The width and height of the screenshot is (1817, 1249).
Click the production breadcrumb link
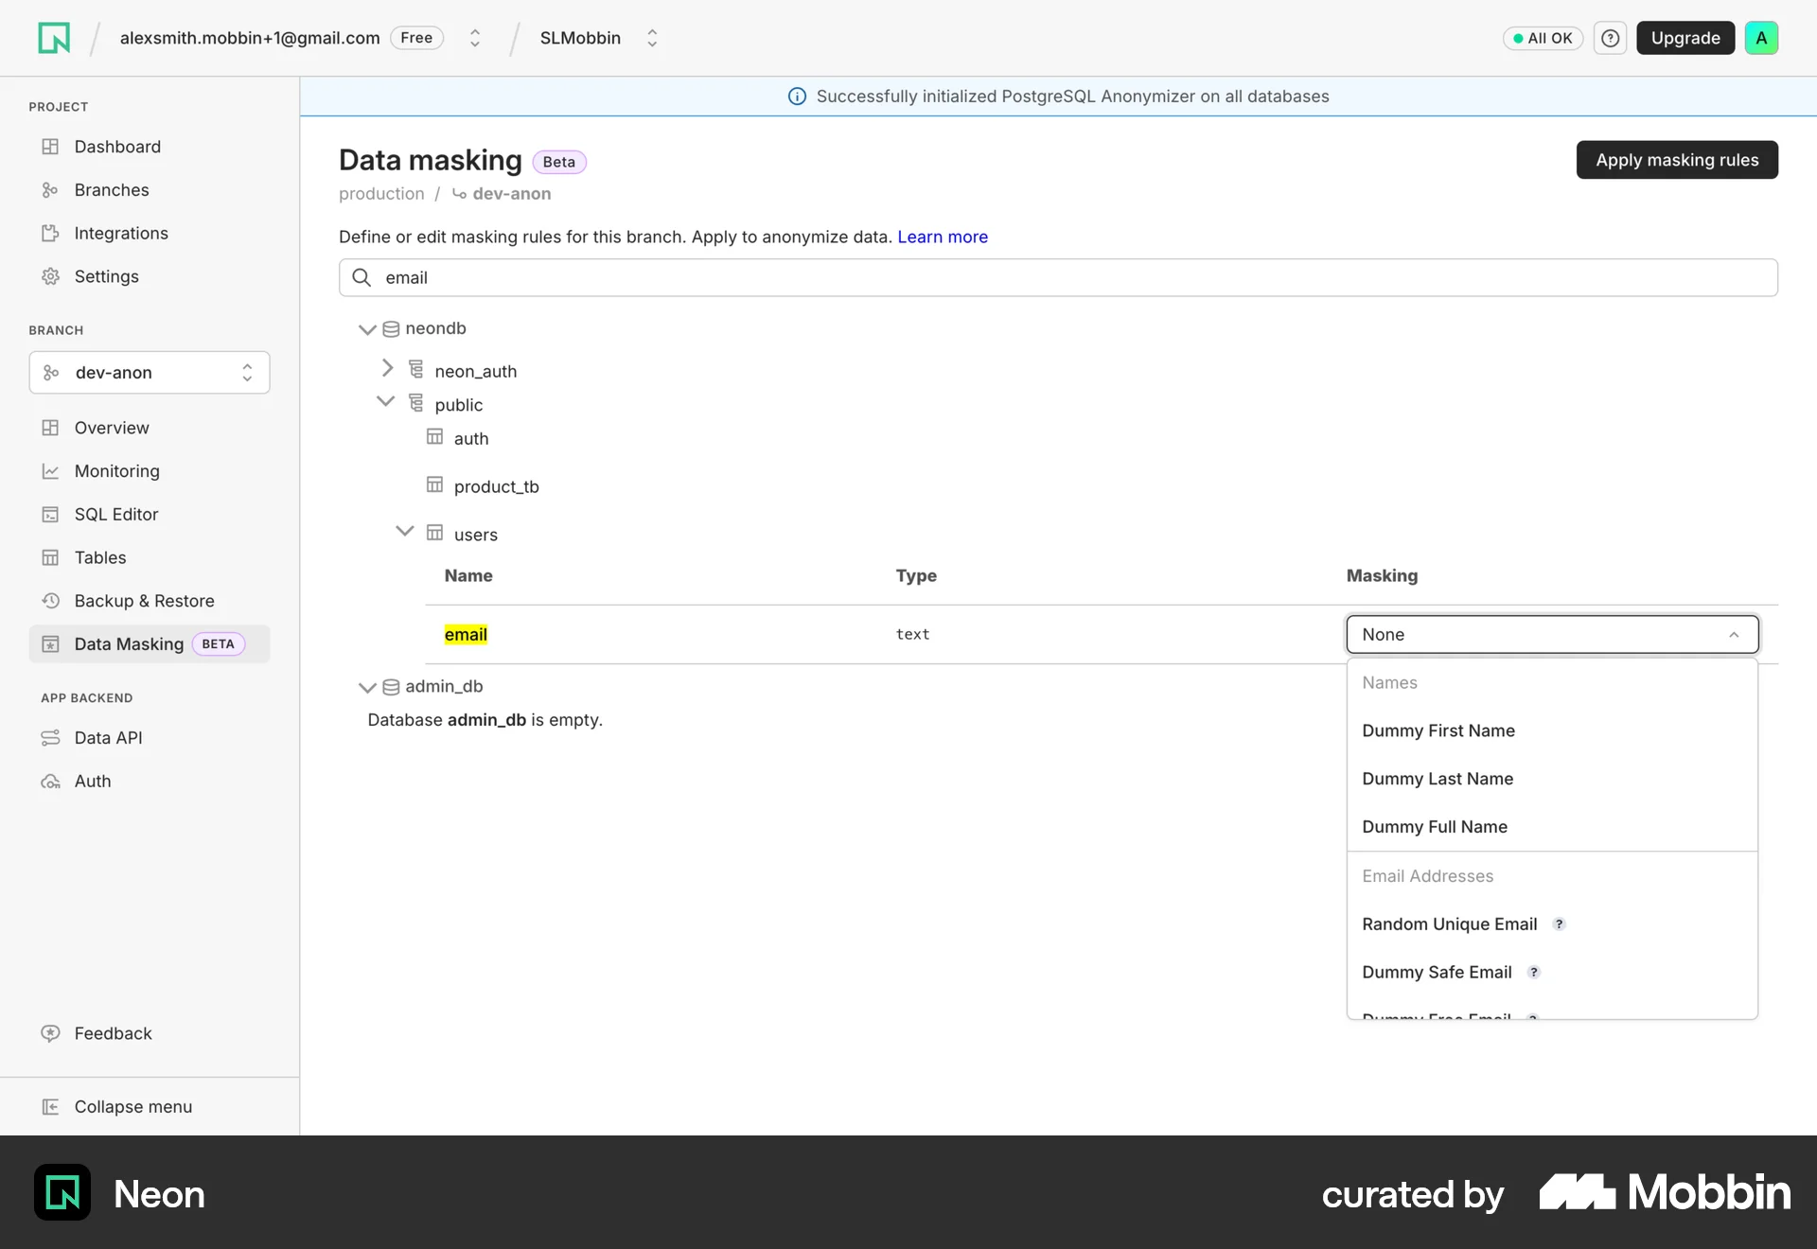(x=381, y=194)
